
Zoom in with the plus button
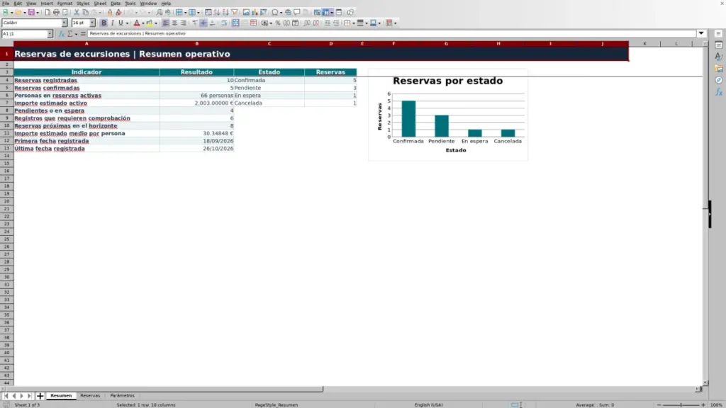pos(703,404)
